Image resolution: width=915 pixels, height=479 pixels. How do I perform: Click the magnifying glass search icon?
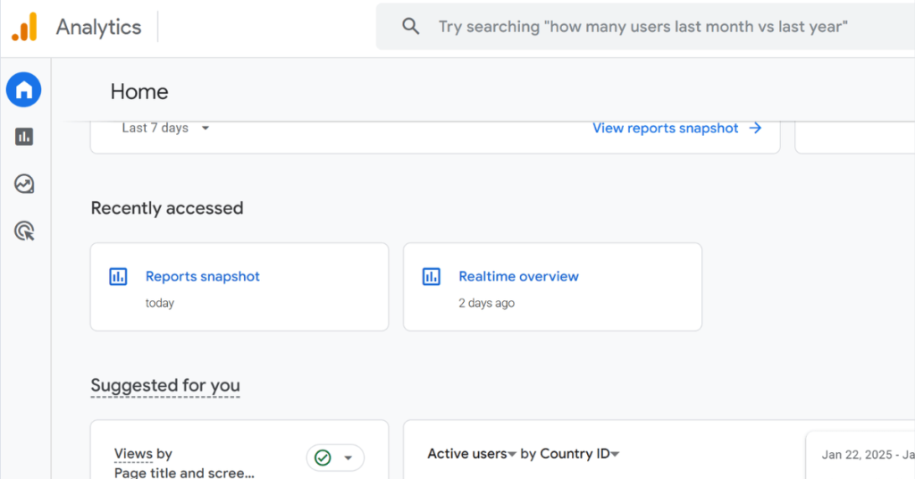(x=411, y=27)
